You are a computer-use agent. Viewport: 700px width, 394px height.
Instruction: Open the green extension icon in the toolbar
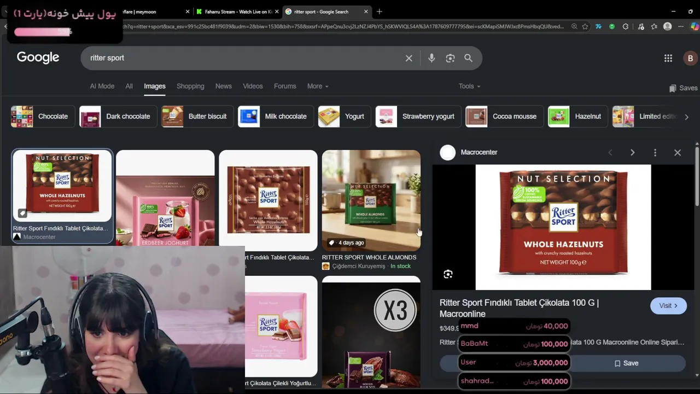(612, 26)
